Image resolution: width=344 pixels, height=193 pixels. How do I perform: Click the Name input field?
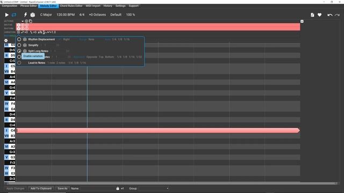click(x=97, y=188)
